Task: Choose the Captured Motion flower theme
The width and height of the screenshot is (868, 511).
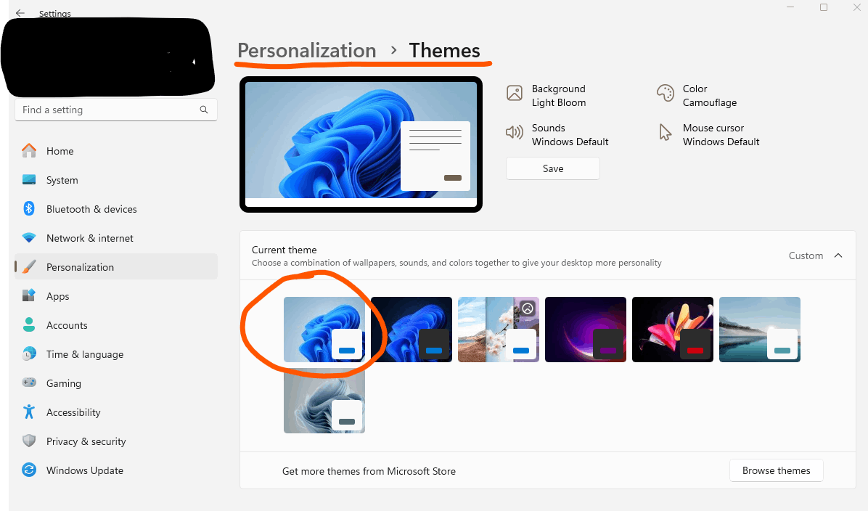Action: coord(673,330)
